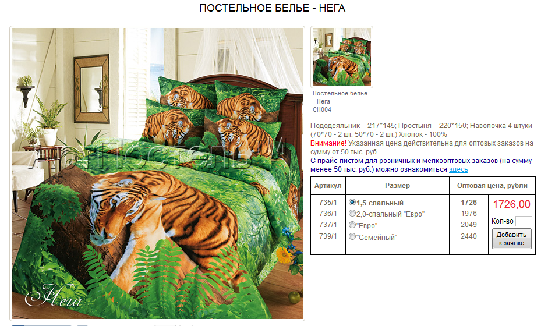Select the 1,5-спальный size option
This screenshot has width=541, height=326.
(352, 202)
